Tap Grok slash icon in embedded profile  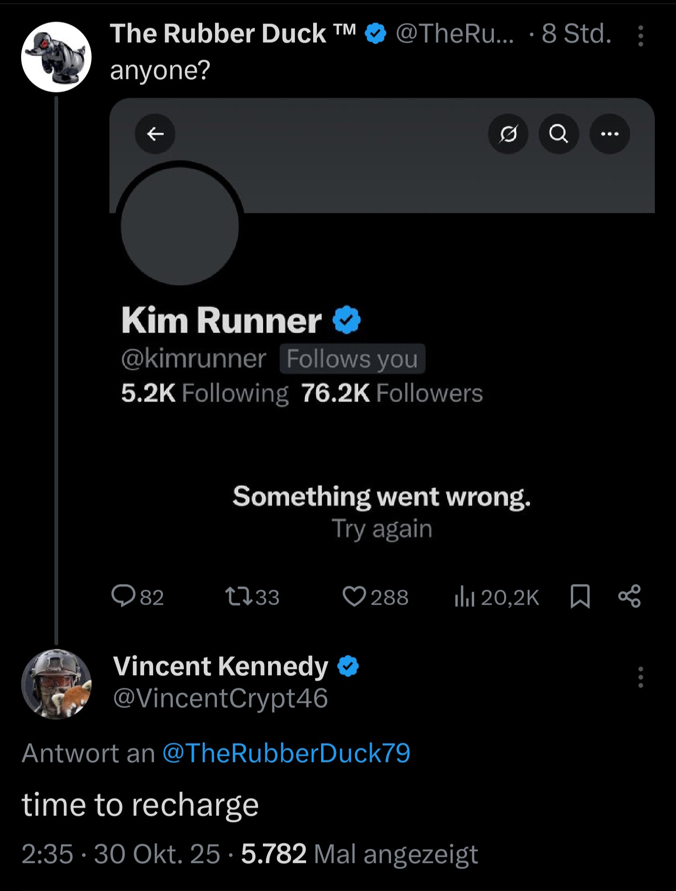(x=508, y=134)
